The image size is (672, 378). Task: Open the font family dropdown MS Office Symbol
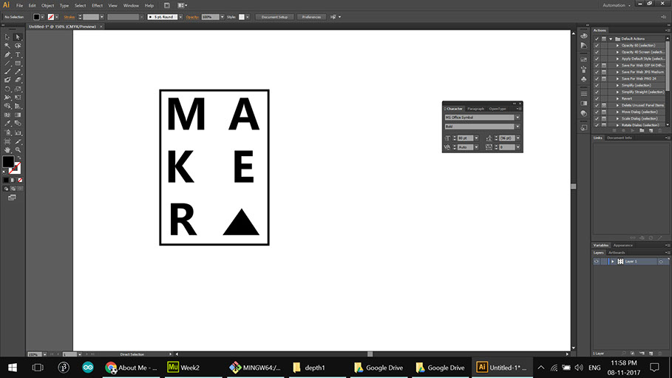coord(517,118)
